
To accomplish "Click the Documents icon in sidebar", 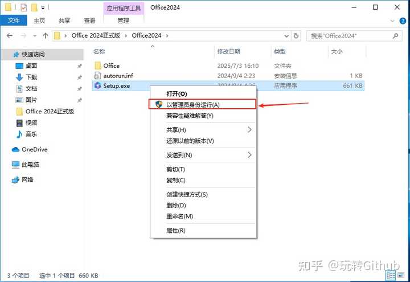I will (x=19, y=89).
